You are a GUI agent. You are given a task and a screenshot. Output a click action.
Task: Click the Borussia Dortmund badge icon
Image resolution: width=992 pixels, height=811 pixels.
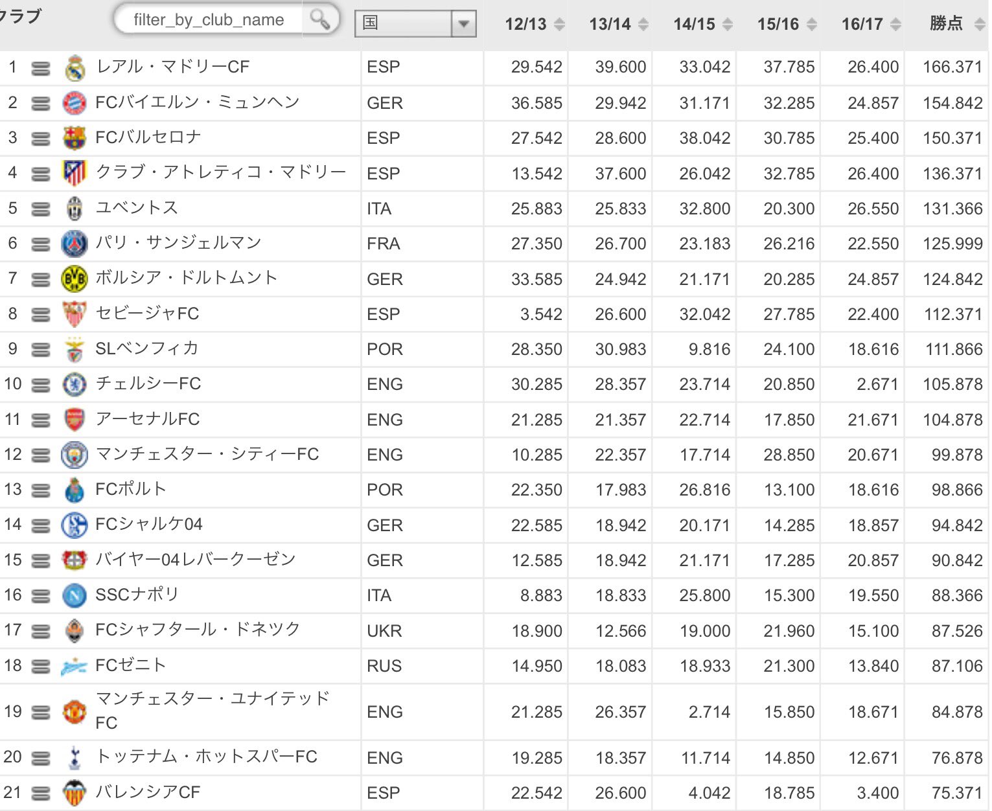click(74, 279)
